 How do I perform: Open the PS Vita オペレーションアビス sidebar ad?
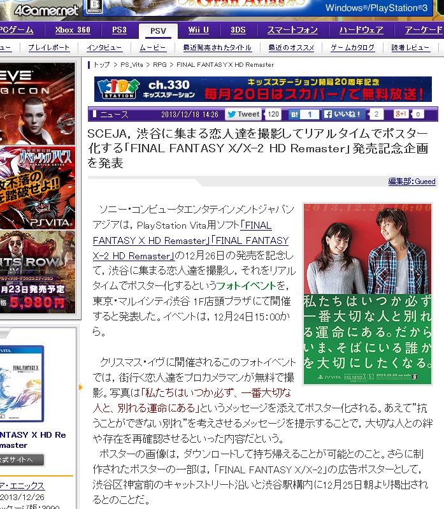coord(38,188)
